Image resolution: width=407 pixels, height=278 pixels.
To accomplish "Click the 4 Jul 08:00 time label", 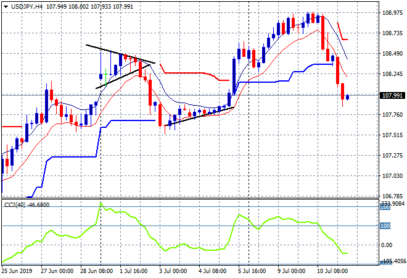I will click(212, 271).
